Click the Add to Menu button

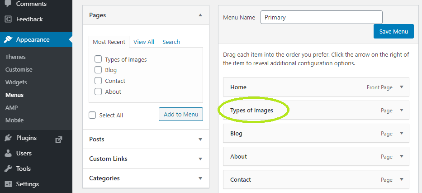[x=181, y=114]
